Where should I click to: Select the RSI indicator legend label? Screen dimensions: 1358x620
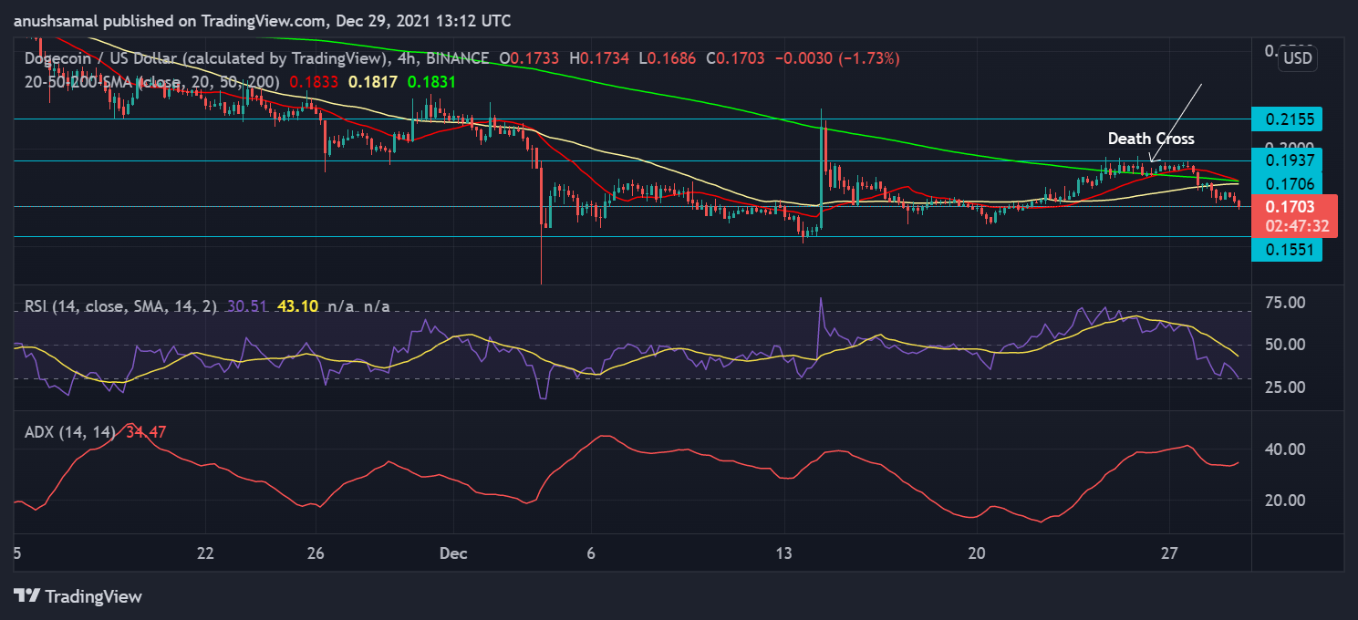[x=120, y=306]
